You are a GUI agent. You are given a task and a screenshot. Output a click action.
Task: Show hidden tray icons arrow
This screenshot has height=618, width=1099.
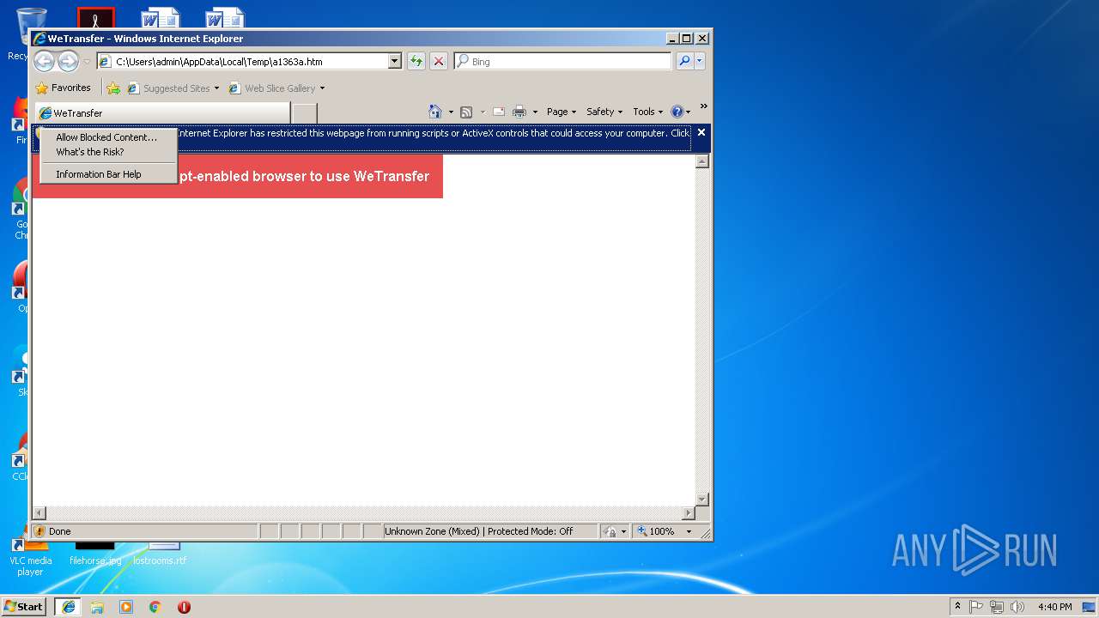(958, 607)
